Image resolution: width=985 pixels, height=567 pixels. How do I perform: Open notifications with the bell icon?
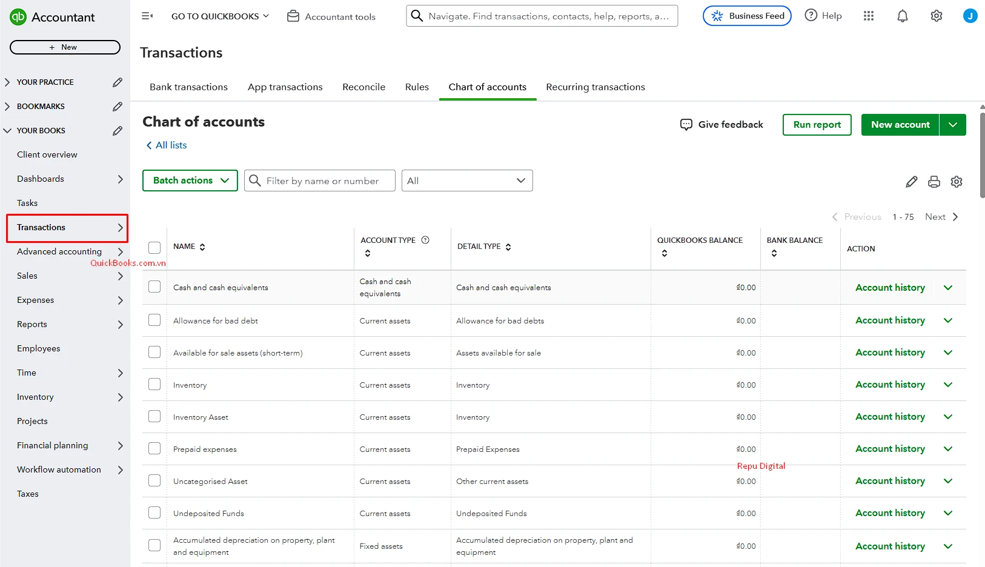pos(902,16)
